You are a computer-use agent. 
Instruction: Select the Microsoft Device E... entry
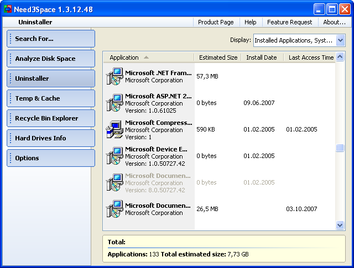coord(156,149)
